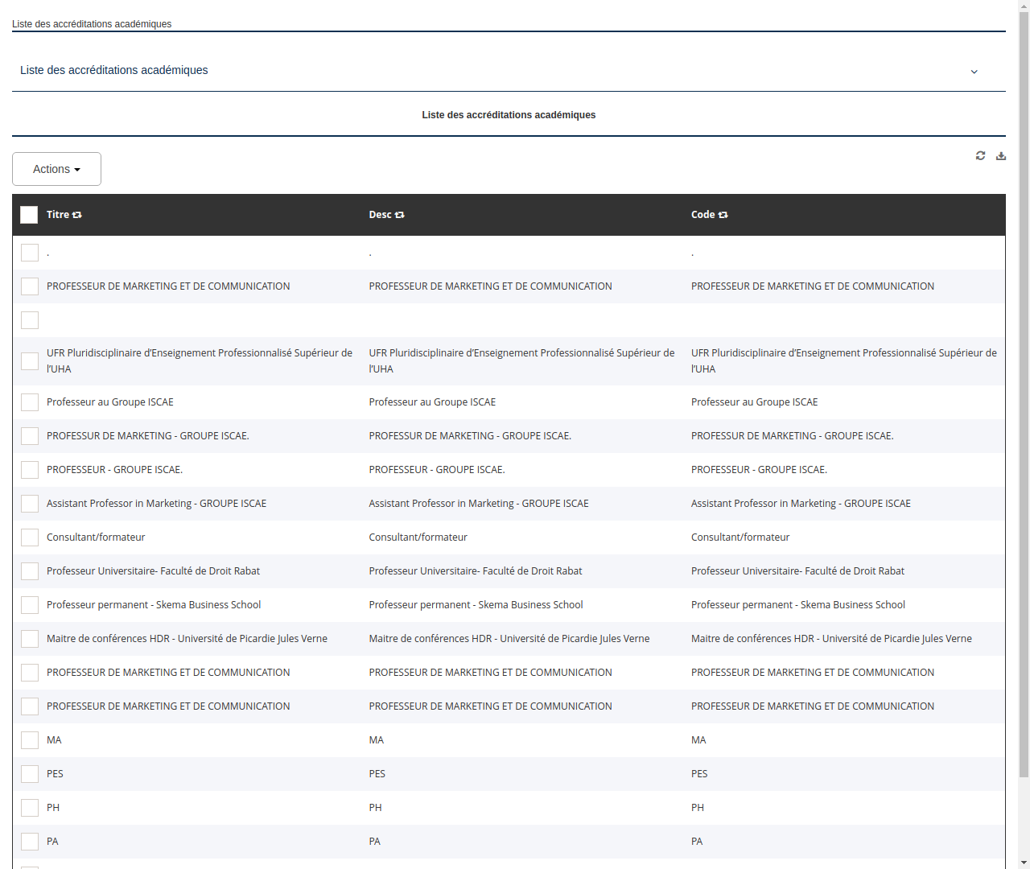This screenshot has height=869, width=1030.
Task: Click the sort icon next to Desc column
Action: [400, 214]
